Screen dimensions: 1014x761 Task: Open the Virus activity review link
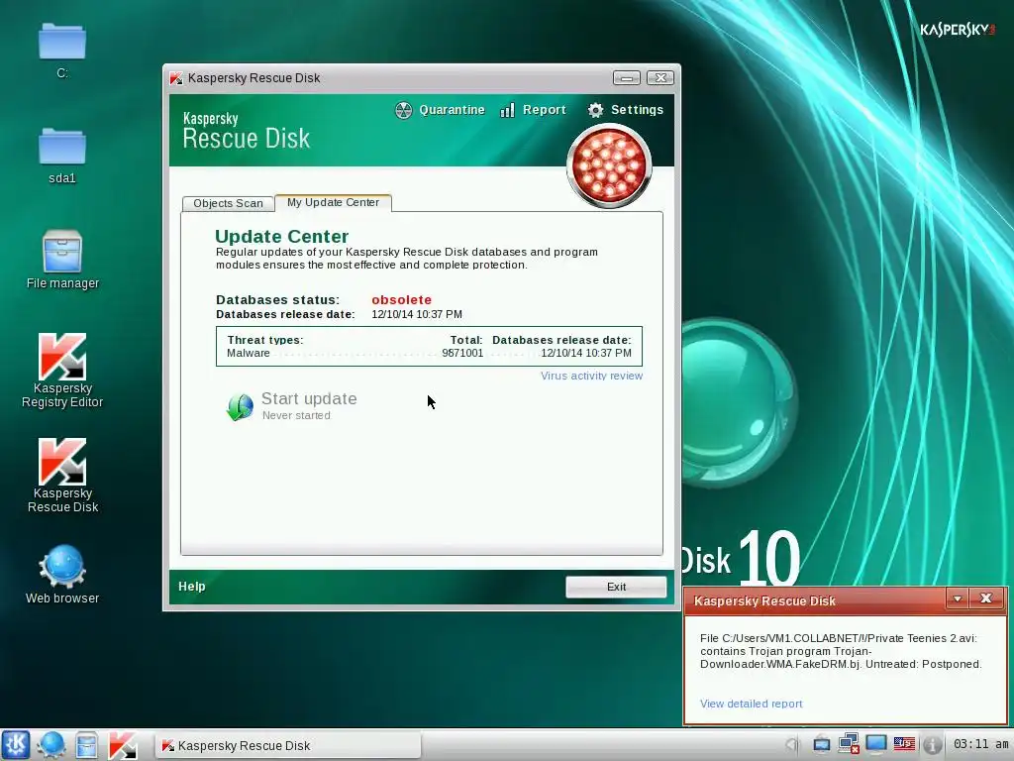(592, 376)
